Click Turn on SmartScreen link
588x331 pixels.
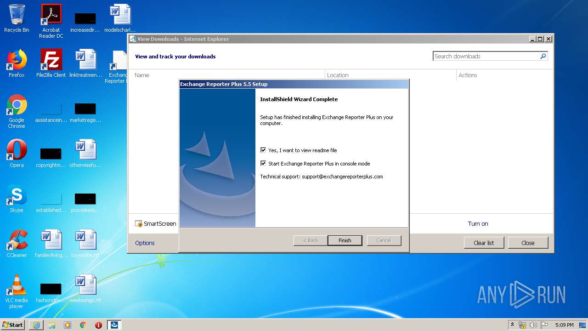(x=478, y=223)
